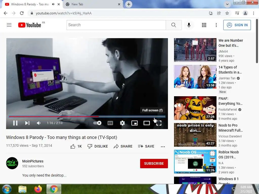
Task: Go back with browser back arrow
Action: click(6, 13)
